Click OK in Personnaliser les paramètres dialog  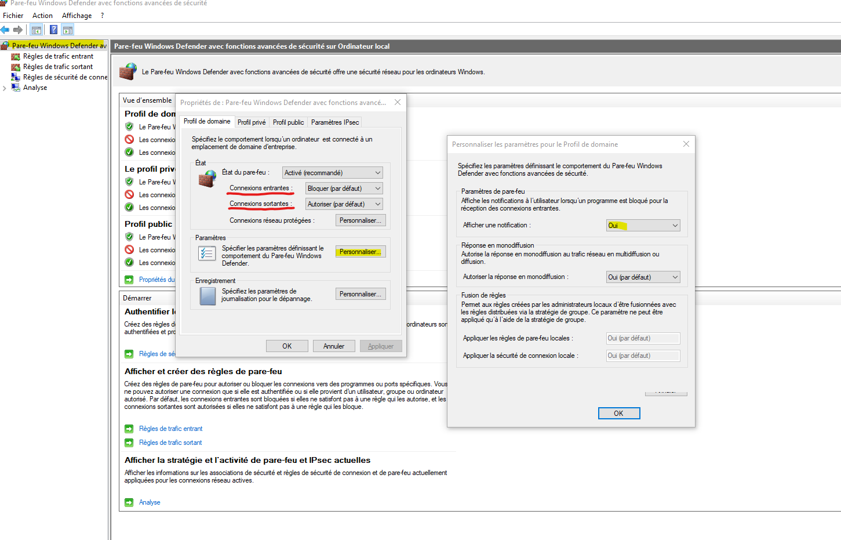(619, 414)
